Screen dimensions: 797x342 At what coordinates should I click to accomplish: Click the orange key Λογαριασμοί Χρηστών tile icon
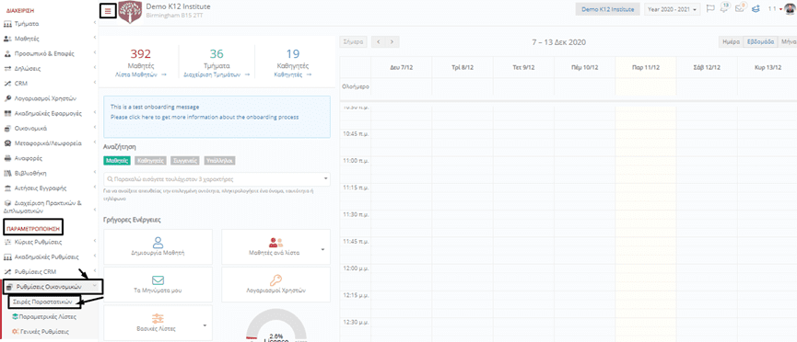275,280
